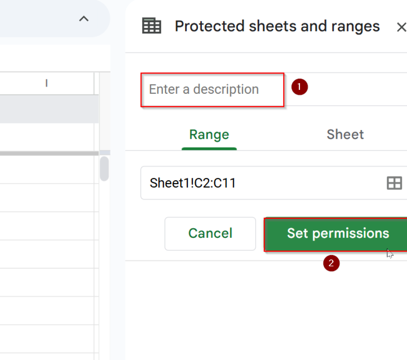Click the sheet's vertical scrollbar thumb
The height and width of the screenshot is (360, 407).
point(104,169)
